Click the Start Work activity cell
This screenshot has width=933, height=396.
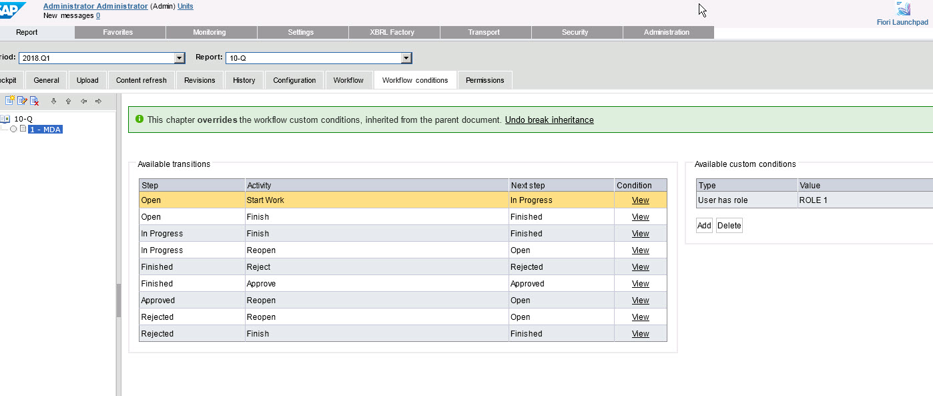tap(377, 200)
